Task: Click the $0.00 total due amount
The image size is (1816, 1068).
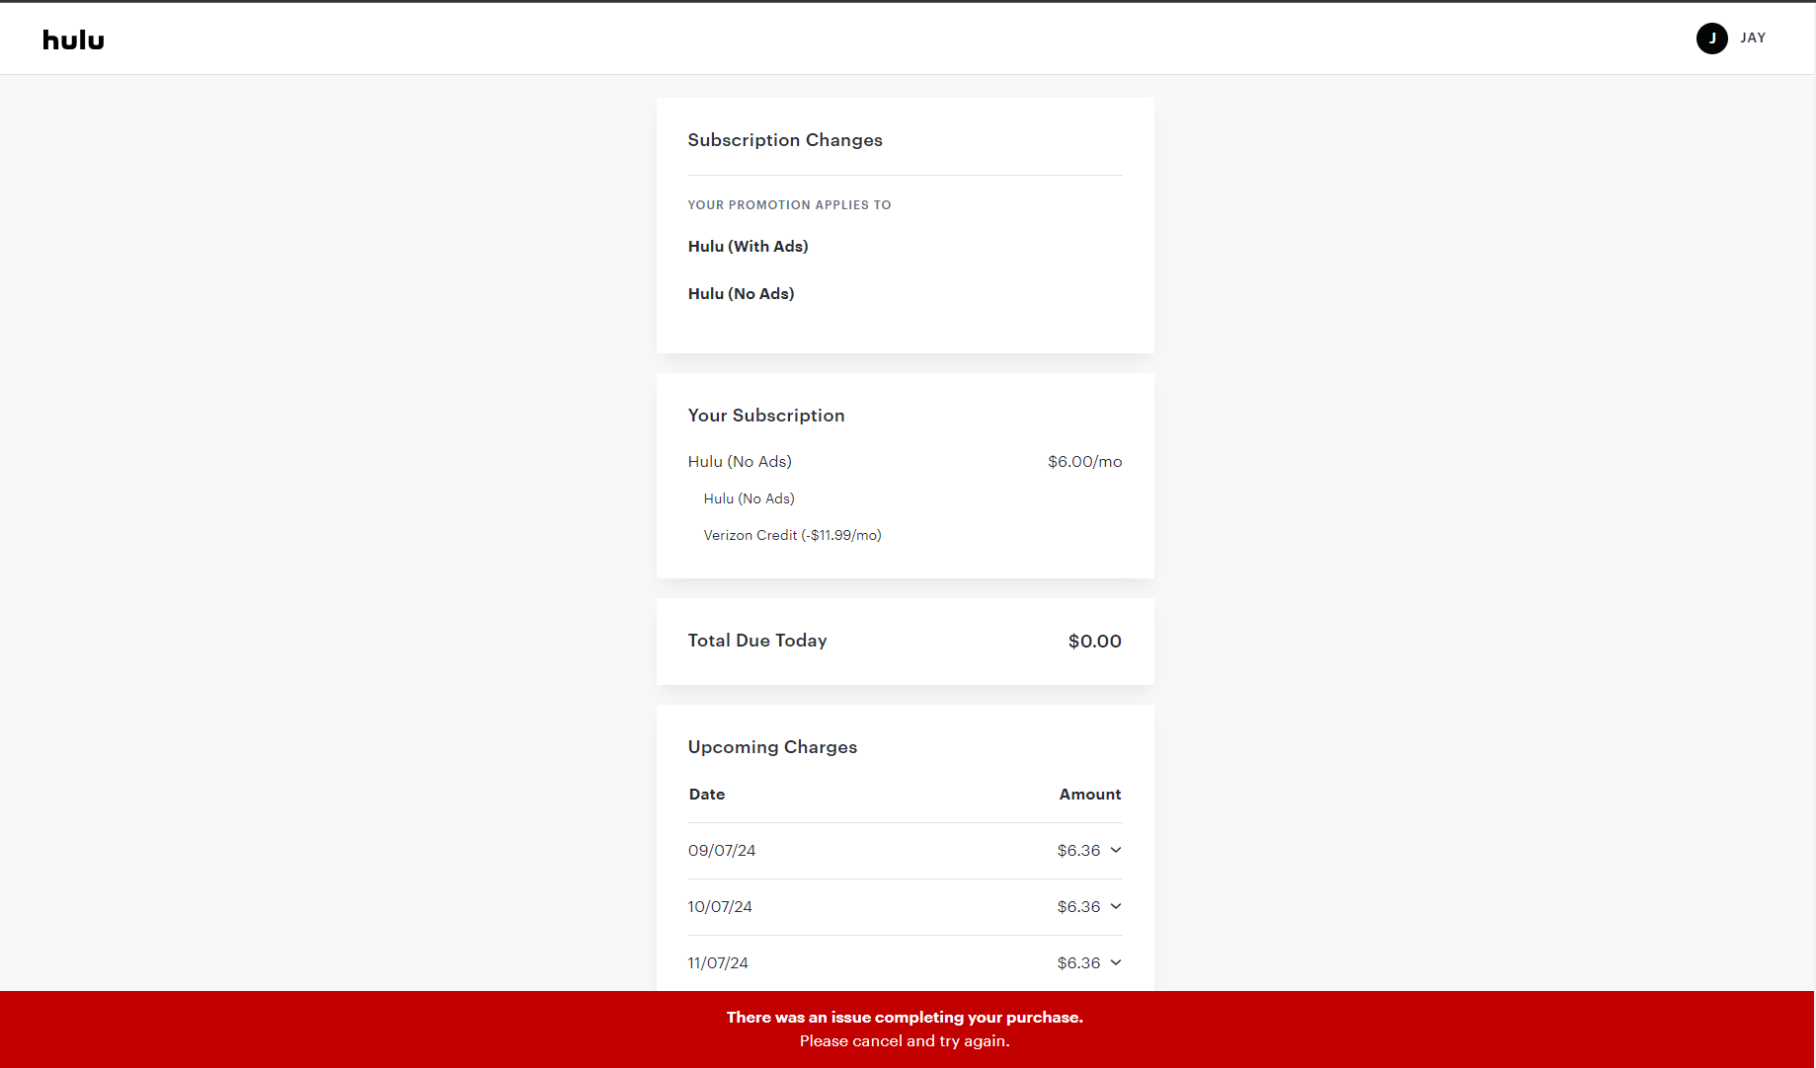Action: point(1094,642)
